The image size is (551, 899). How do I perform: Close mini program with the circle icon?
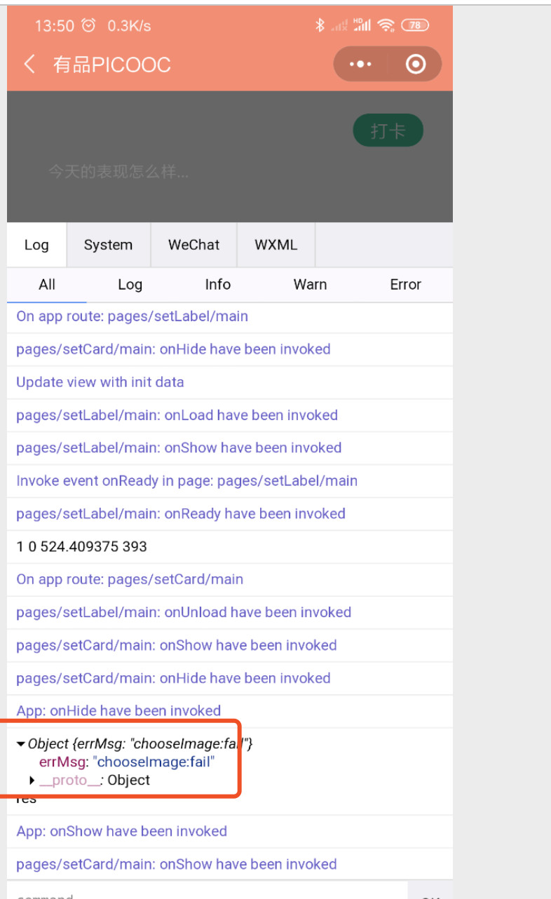(x=416, y=65)
